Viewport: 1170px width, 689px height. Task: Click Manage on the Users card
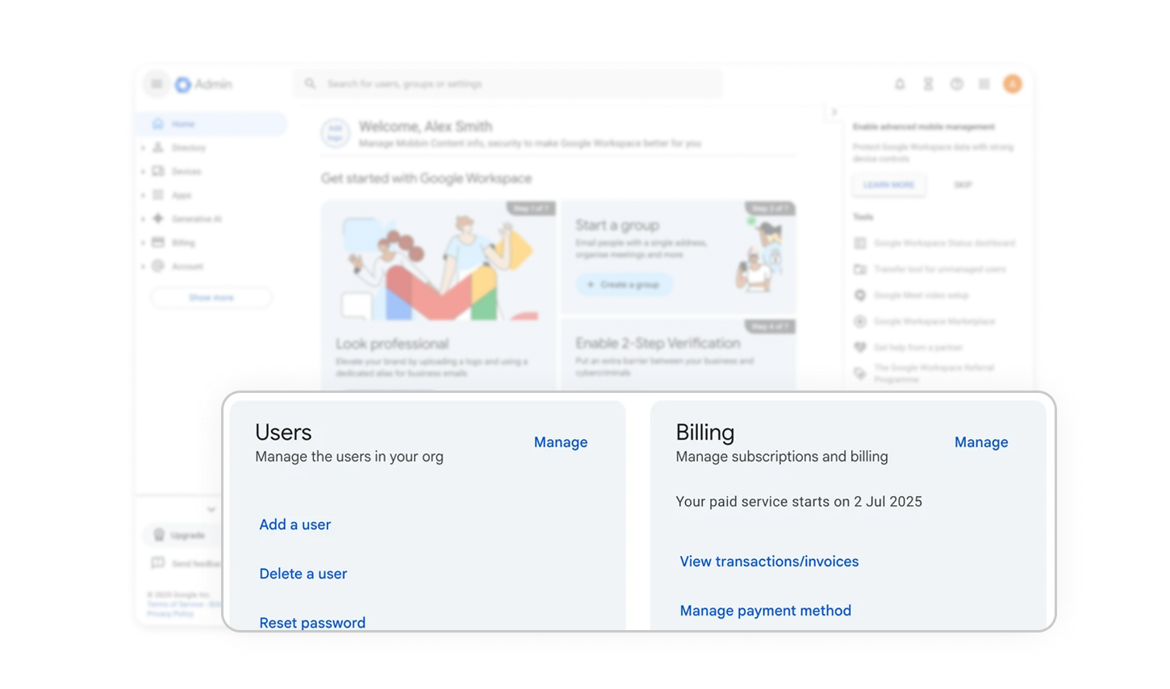pos(561,442)
